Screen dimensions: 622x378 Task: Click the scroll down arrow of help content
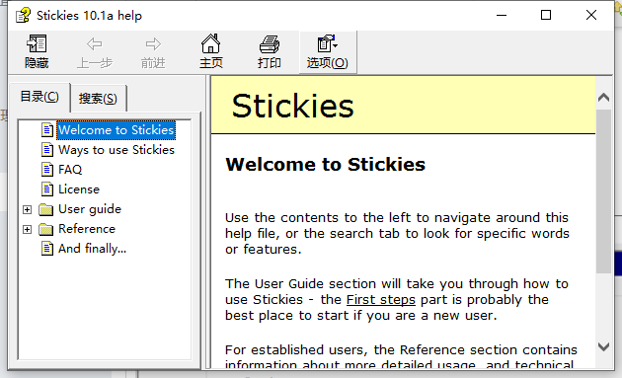click(603, 346)
